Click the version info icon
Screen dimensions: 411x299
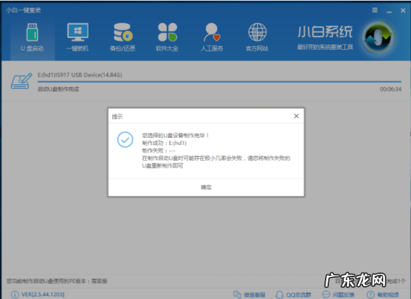[15, 294]
